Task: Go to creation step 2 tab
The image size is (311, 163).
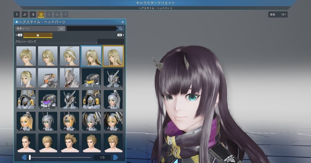Action: coord(25,14)
